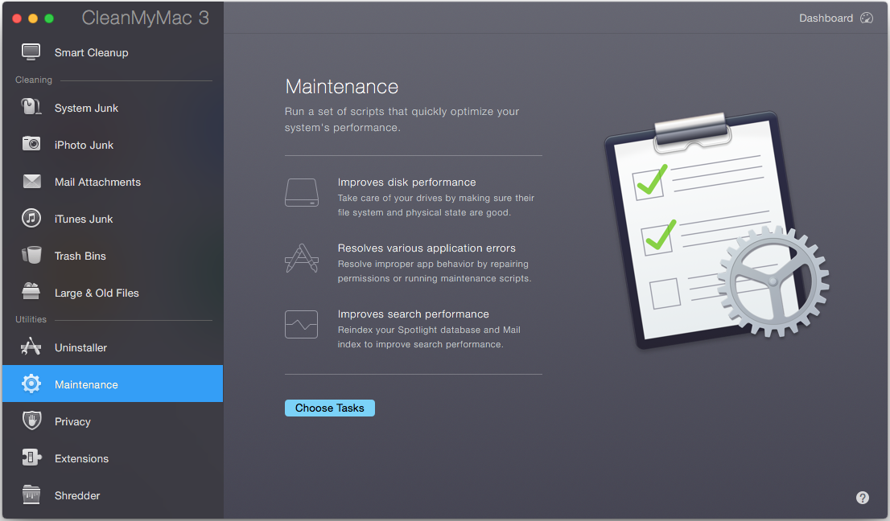Viewport: 890px width, 521px height.
Task: Click the Extensions puzzle icon
Action: coord(31,457)
